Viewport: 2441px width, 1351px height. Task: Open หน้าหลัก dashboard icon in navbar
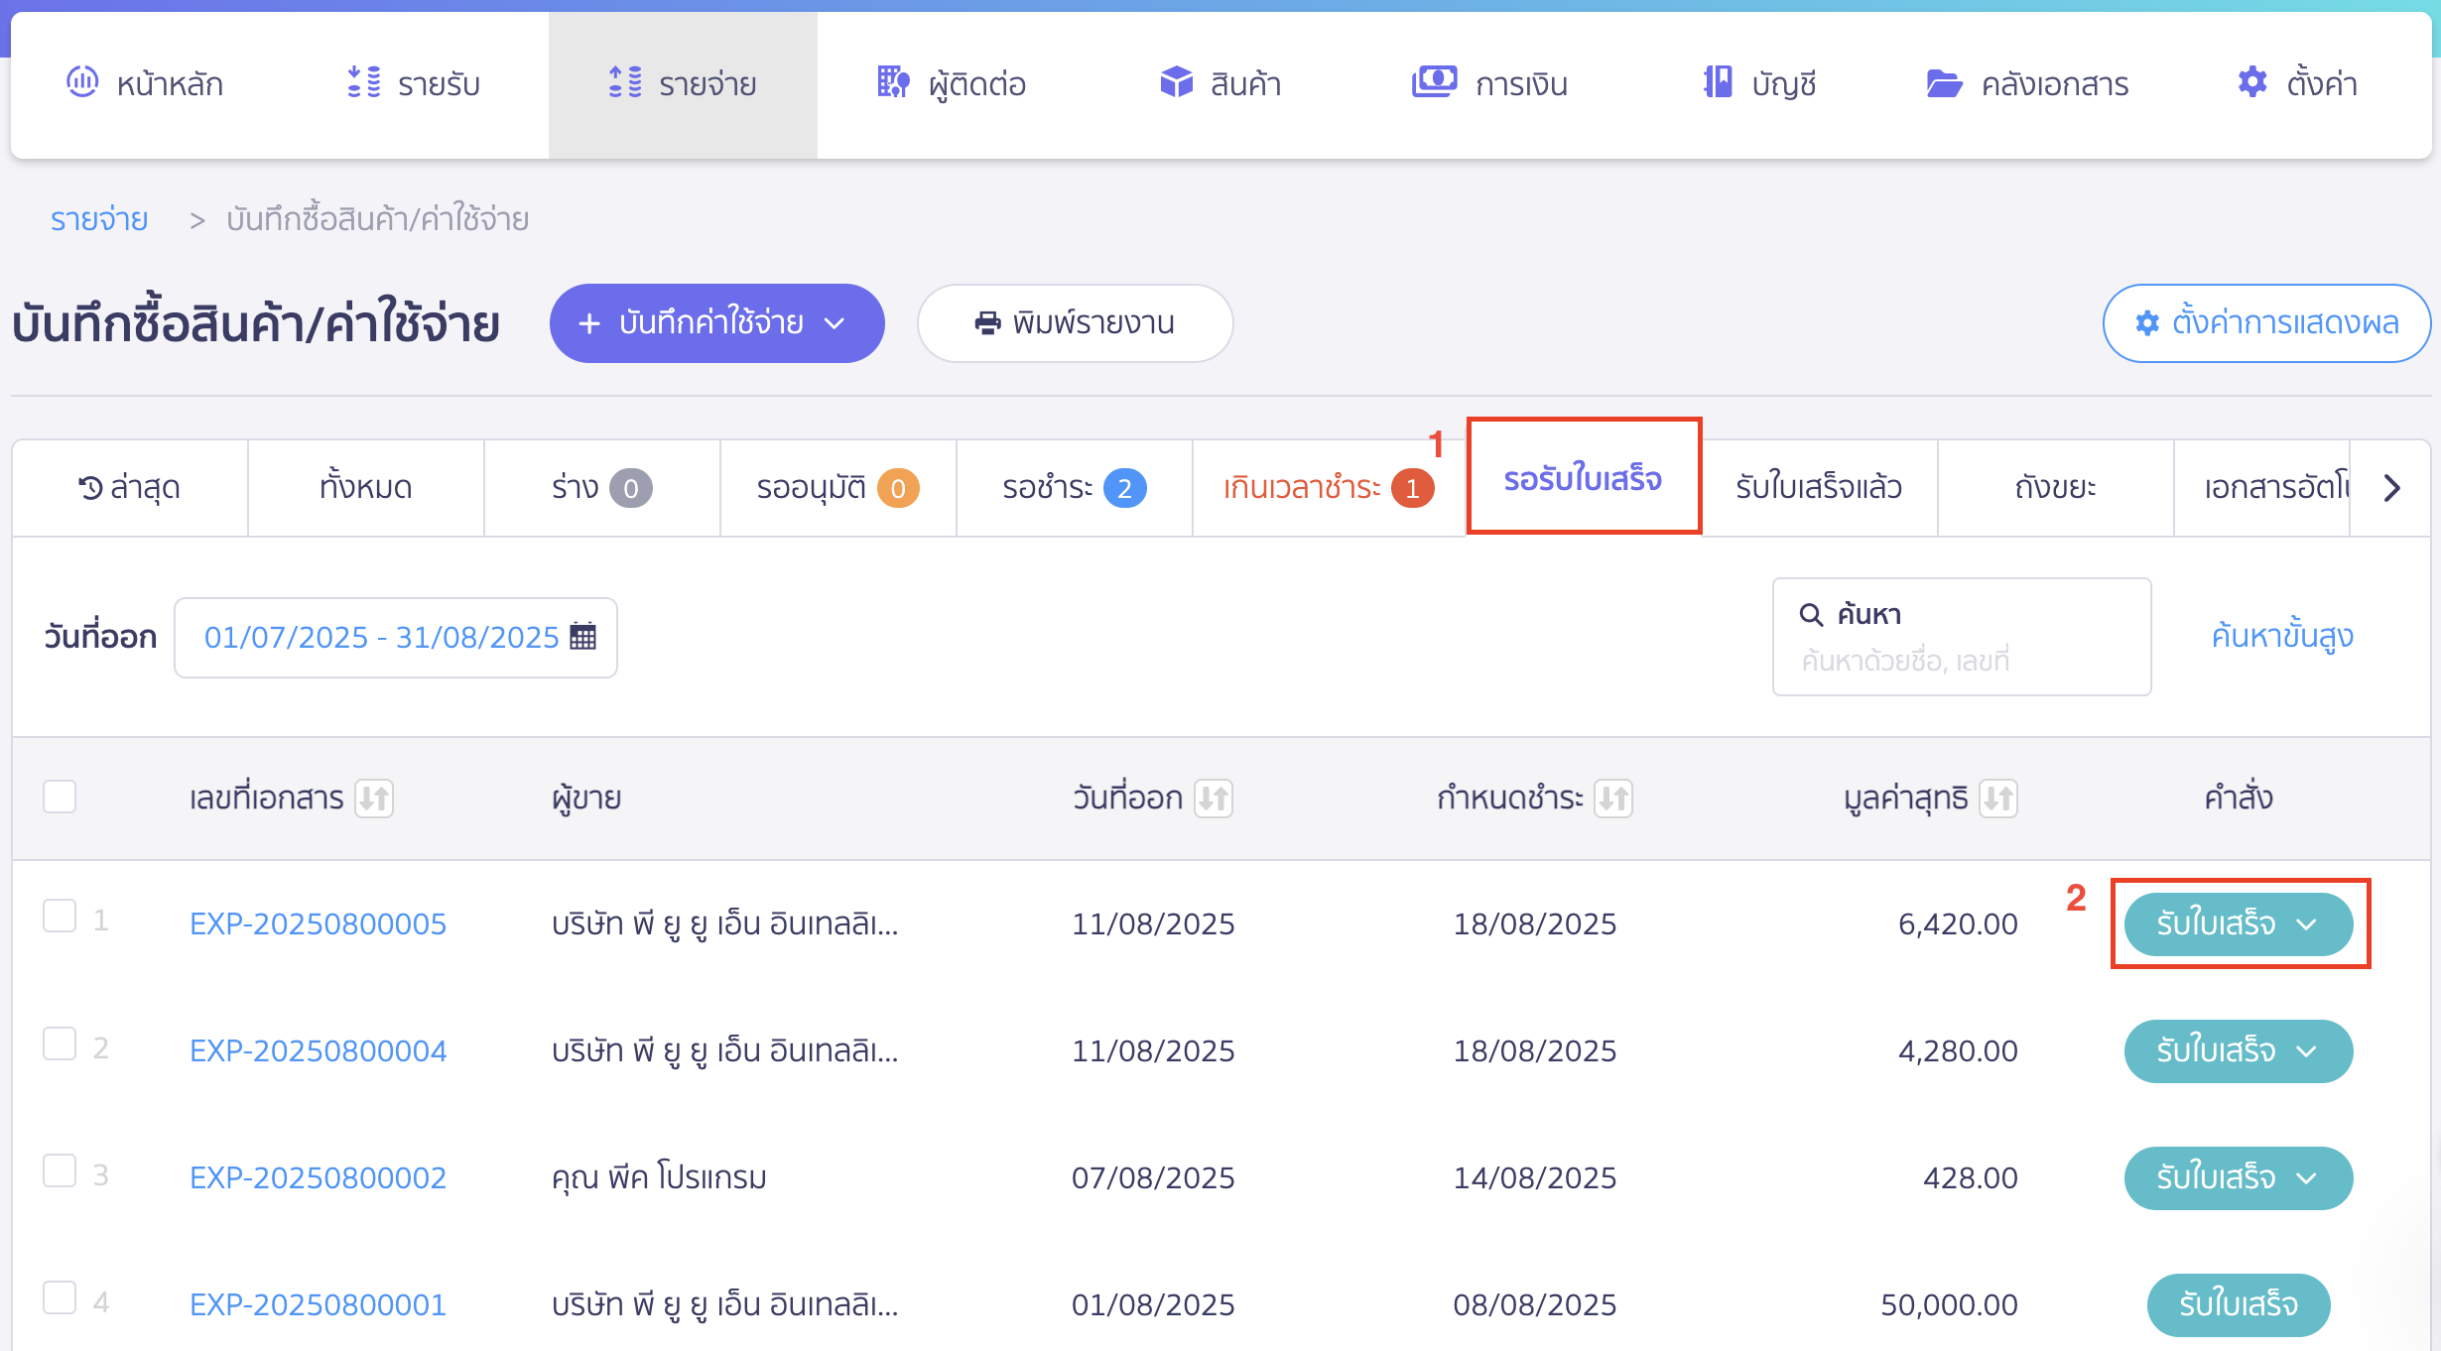[x=82, y=81]
